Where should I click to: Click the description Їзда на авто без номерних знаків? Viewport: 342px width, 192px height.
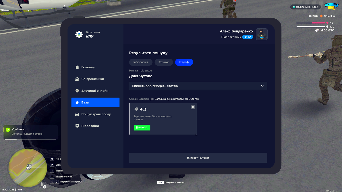point(153,118)
